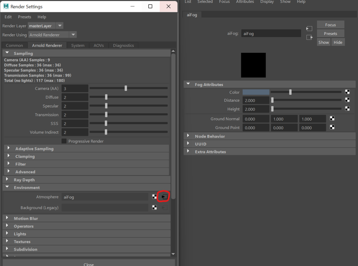Viewport: 358px width, 266px height.
Task: Click the aiFog input connection icon
Action: coord(309,29)
